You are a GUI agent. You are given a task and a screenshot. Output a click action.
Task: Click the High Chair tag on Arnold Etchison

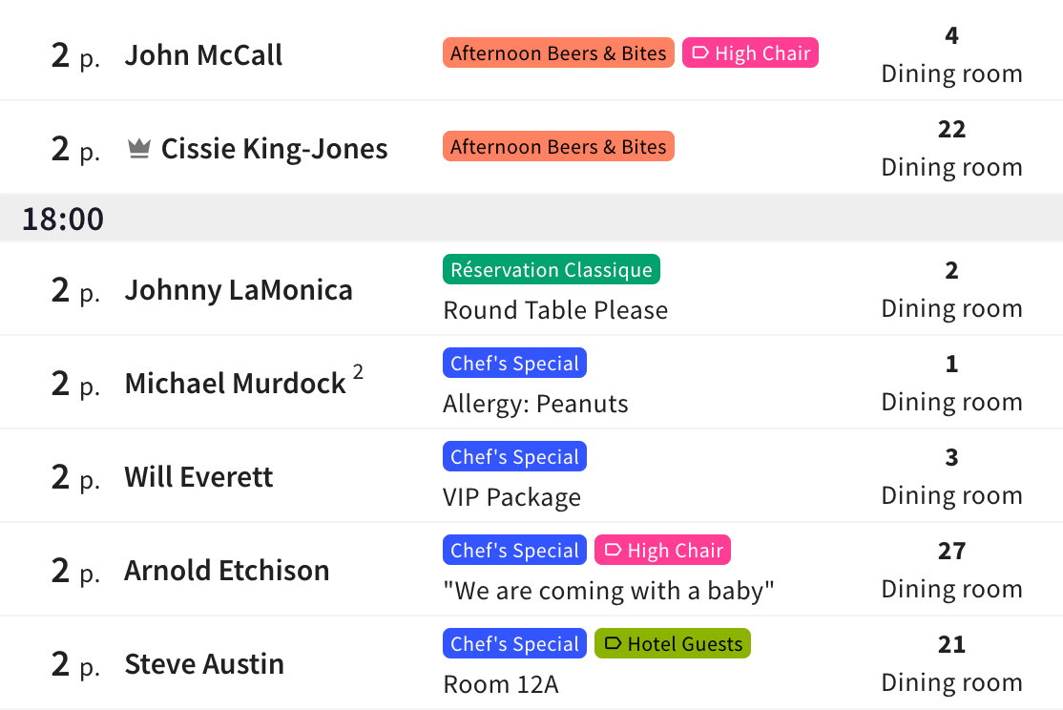(662, 551)
